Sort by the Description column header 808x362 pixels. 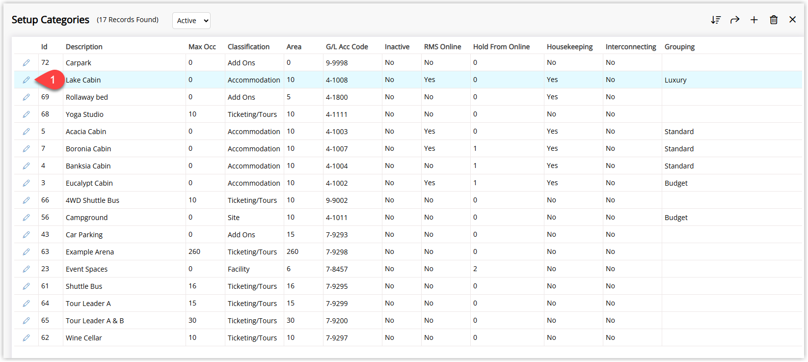click(x=84, y=47)
